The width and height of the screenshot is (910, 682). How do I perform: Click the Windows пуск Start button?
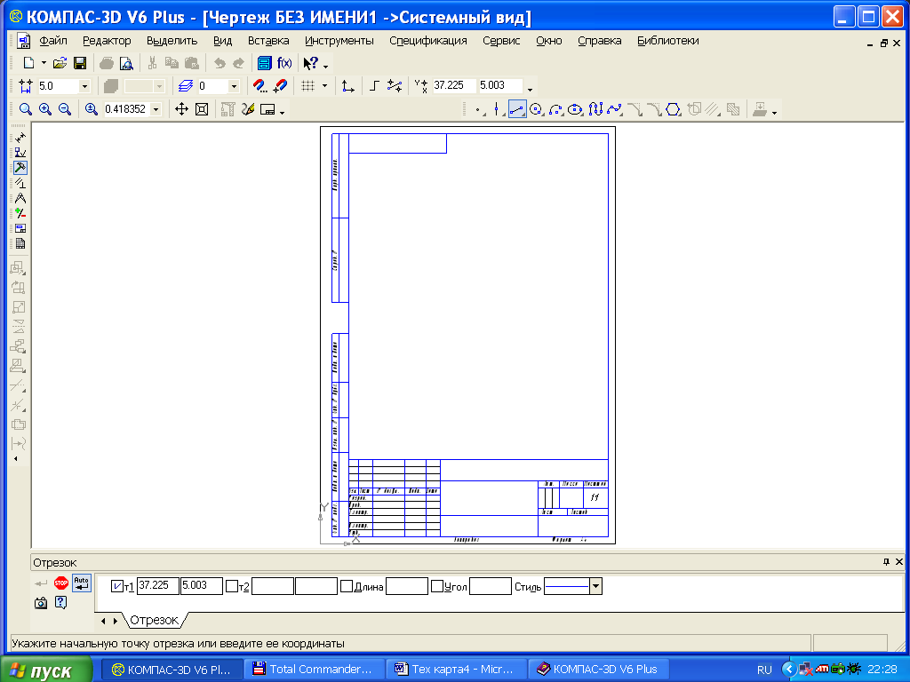[46, 670]
